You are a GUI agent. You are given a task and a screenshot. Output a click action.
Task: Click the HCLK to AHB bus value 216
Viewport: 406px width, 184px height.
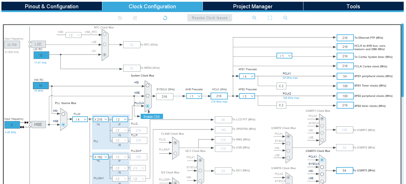point(345,47)
